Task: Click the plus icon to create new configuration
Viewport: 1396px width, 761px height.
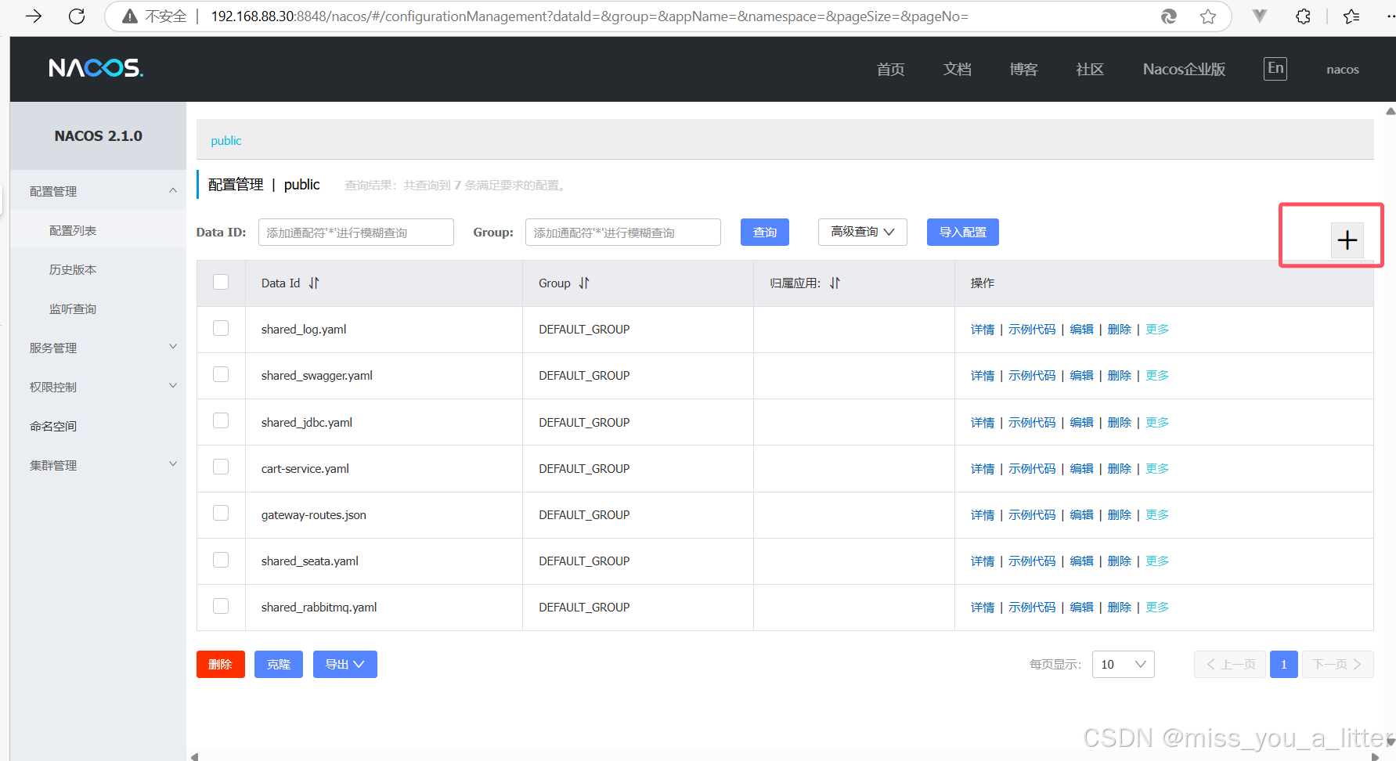Action: pyautogui.click(x=1346, y=240)
